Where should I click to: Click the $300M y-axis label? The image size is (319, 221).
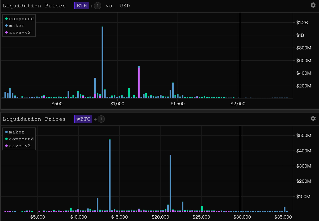[304, 166]
